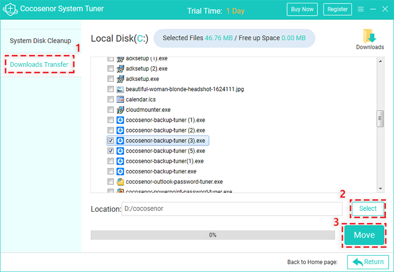Select beautiful-woman-blonde-headshot-1624111.jpg name

click(185, 89)
